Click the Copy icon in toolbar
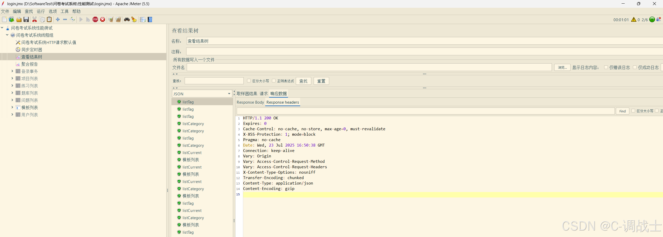Image resolution: width=663 pixels, height=237 pixels. pos(42,20)
